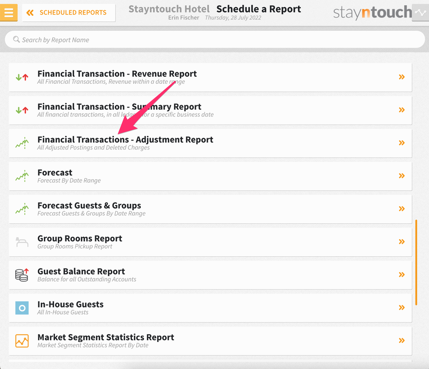Select Market Segment Statistics Report title
This screenshot has width=429, height=369.
pyautogui.click(x=105, y=337)
